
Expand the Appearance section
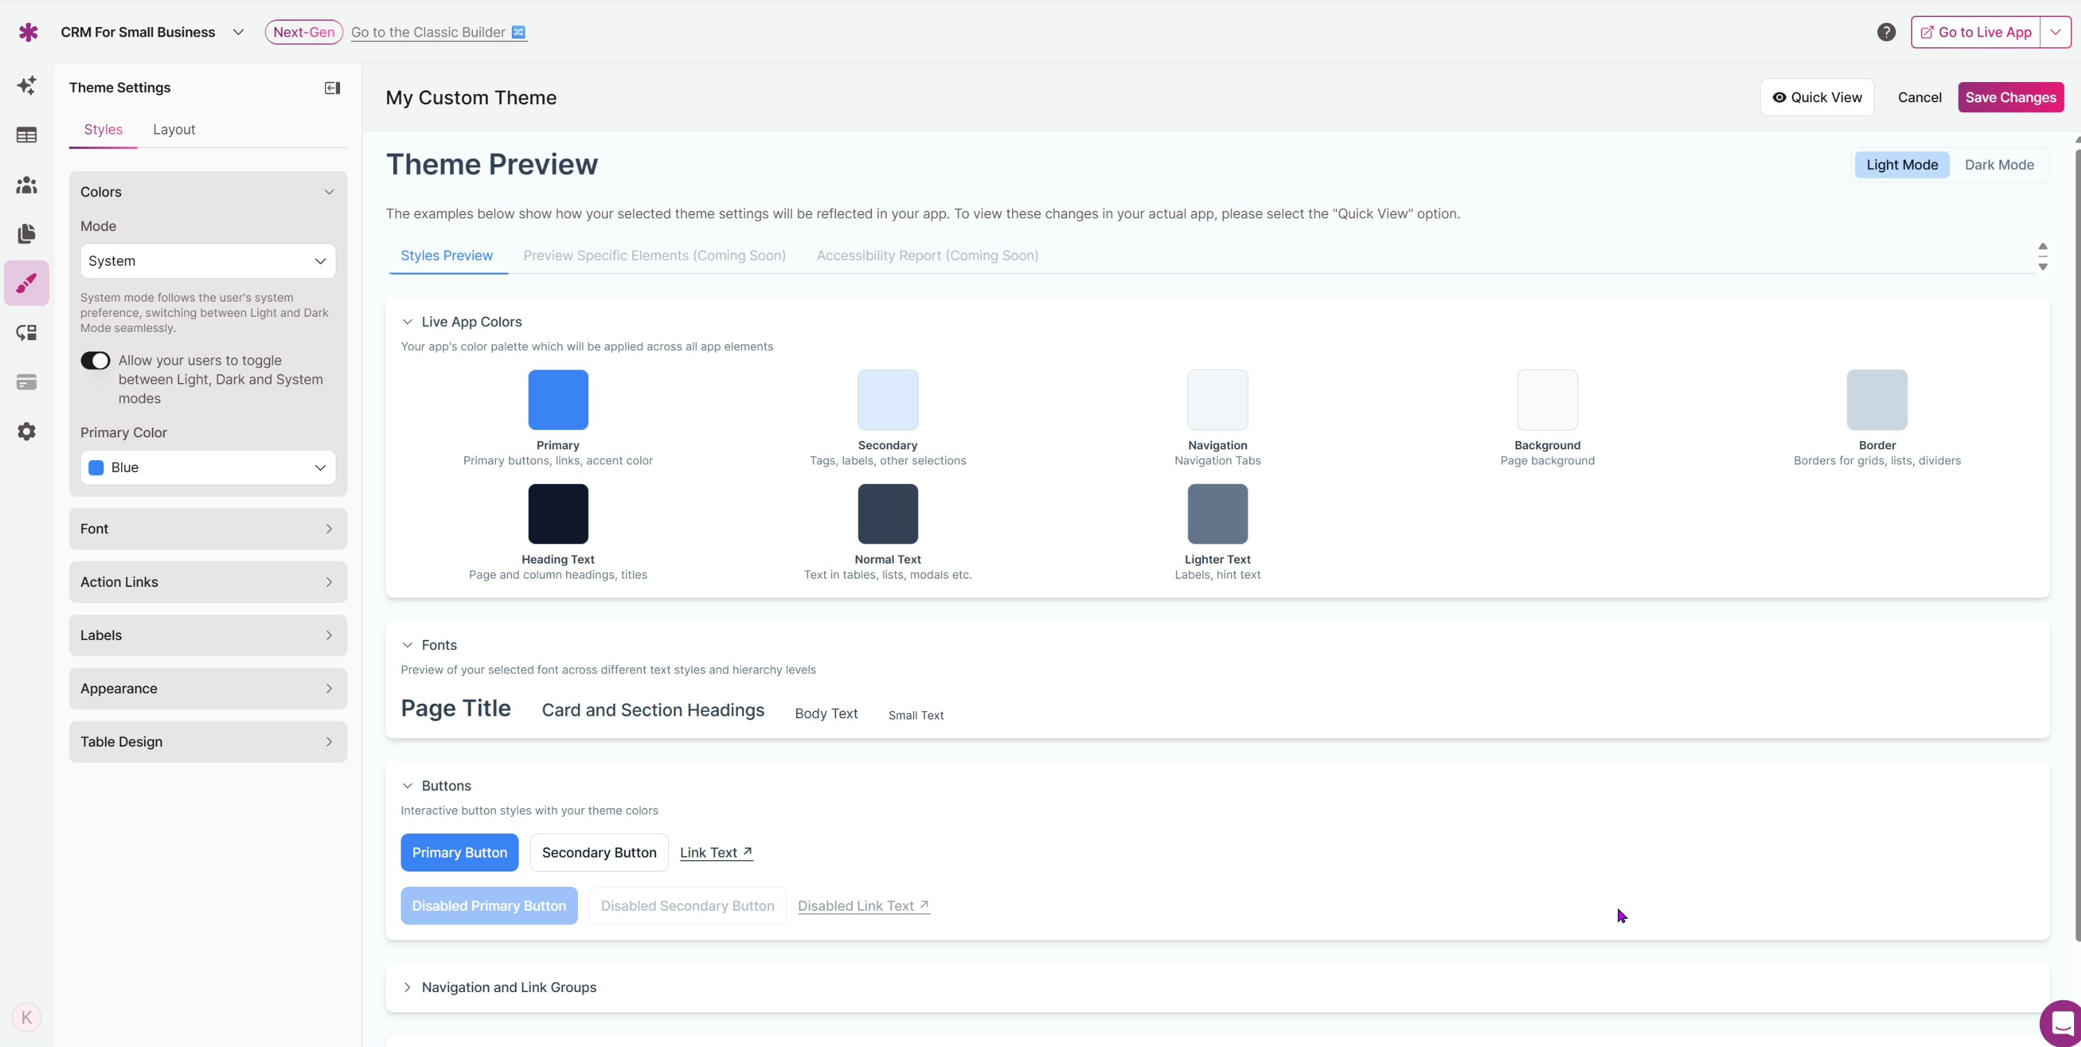click(208, 689)
